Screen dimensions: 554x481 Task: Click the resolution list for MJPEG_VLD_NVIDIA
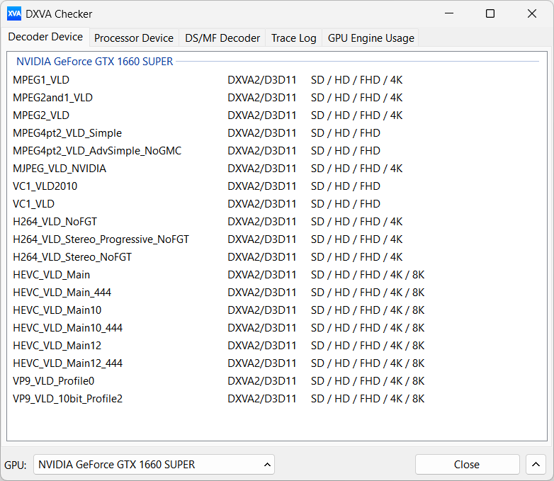(357, 168)
